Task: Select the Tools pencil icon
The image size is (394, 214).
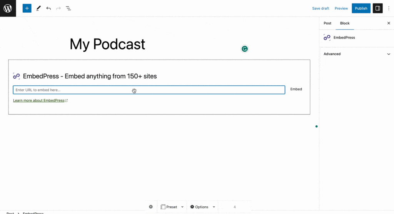Action: tap(38, 8)
